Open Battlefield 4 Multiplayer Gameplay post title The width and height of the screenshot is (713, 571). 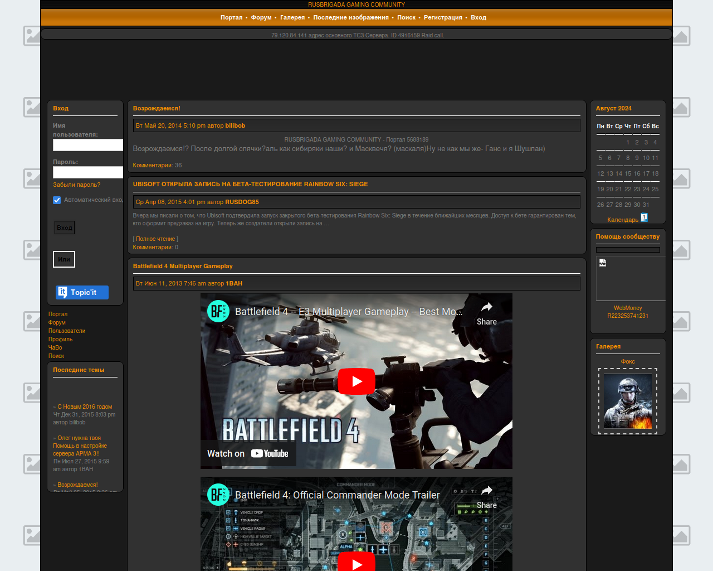[183, 266]
